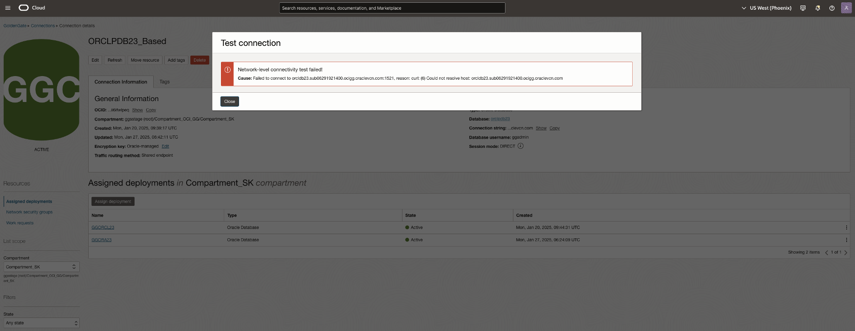855x331 pixels.
Task: Click the Session mode info icon
Action: (520, 146)
